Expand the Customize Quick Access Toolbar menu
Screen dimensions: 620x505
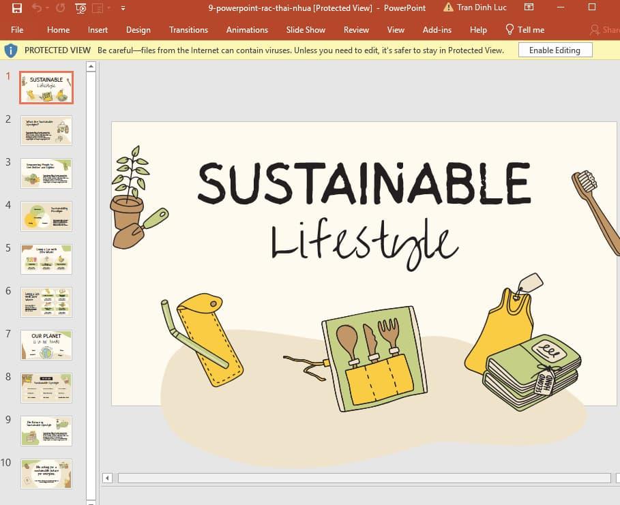tap(123, 8)
